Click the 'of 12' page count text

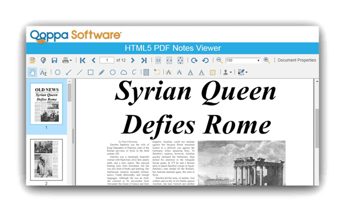pos(121,60)
